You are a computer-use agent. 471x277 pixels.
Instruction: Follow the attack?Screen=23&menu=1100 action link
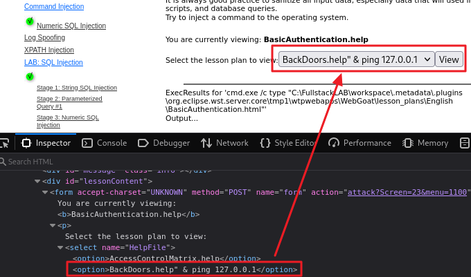coord(407,192)
